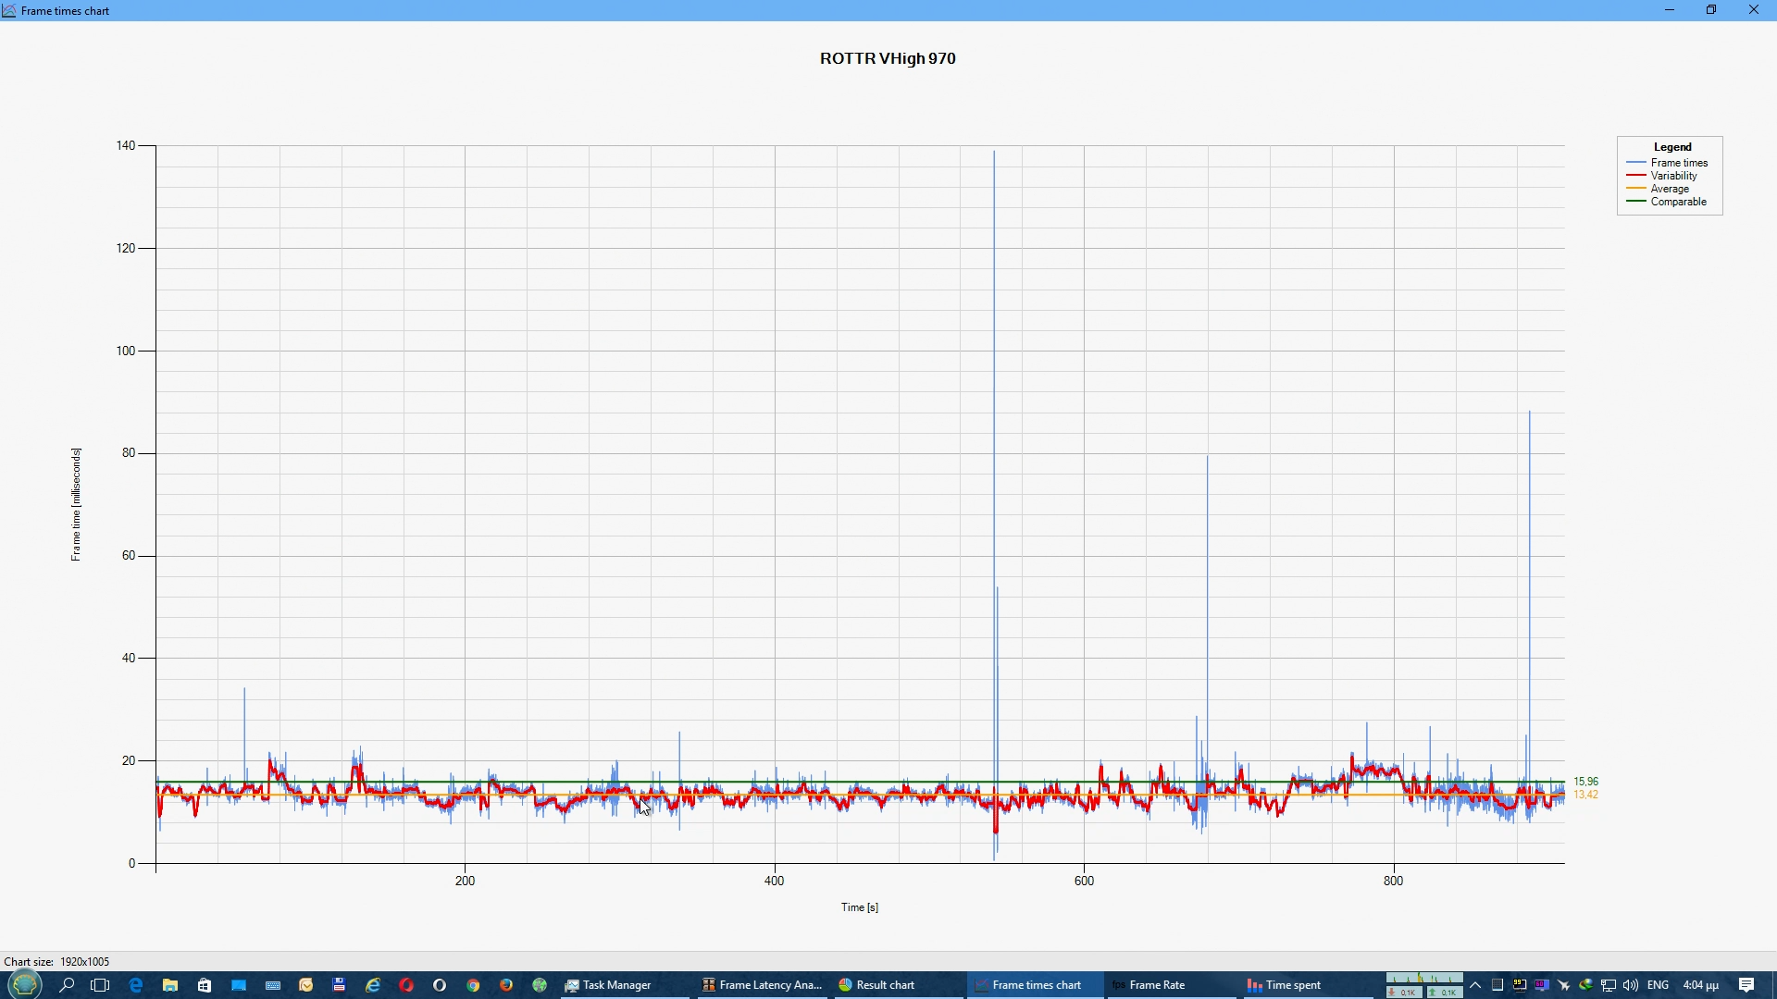Click the purple 60 tray icon
This screenshot has height=999, width=1777.
(1542, 985)
